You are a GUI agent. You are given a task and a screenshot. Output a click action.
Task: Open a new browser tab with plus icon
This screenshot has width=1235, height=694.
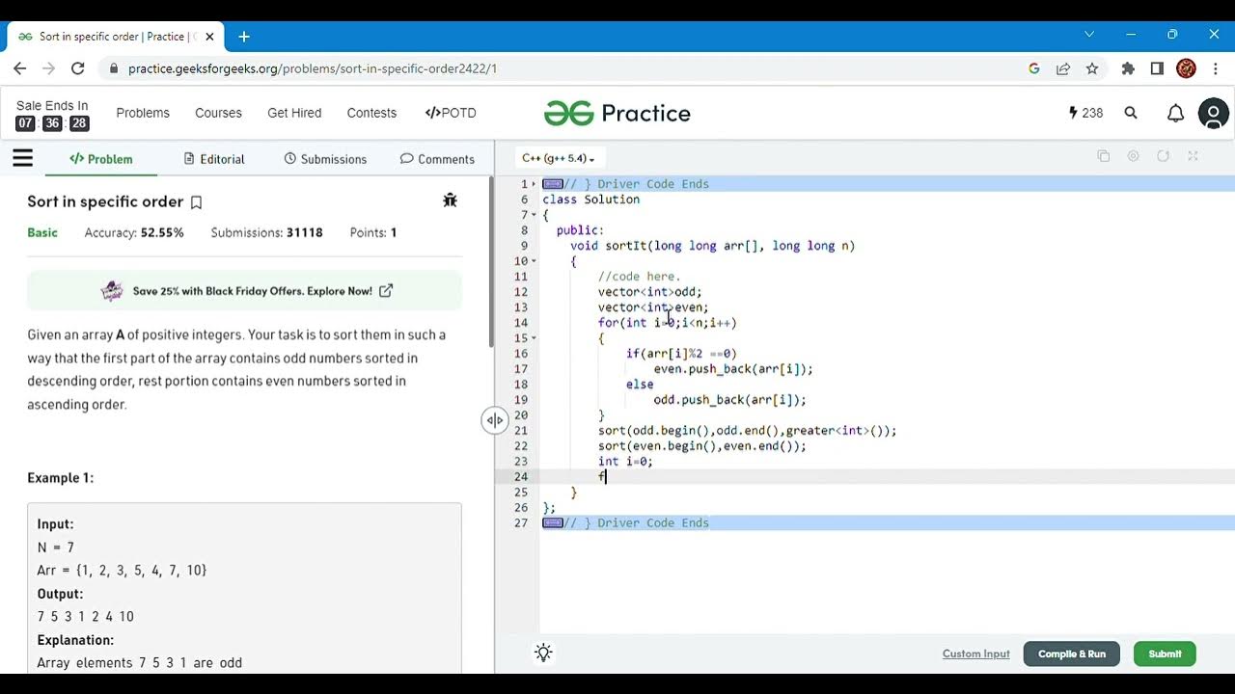pos(244,37)
